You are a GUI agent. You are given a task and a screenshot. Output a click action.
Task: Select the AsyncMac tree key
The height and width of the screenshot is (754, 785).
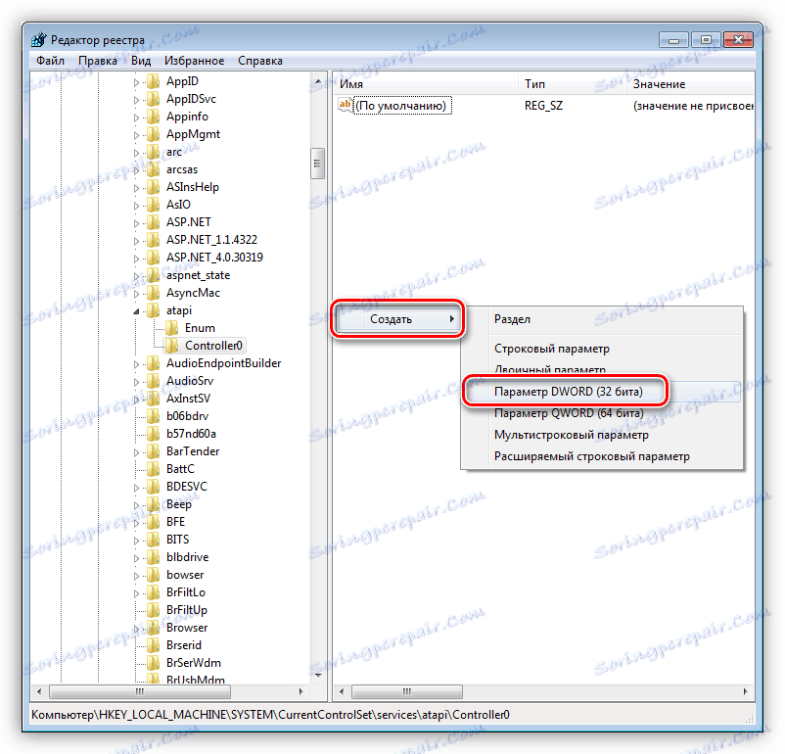pyautogui.click(x=193, y=293)
